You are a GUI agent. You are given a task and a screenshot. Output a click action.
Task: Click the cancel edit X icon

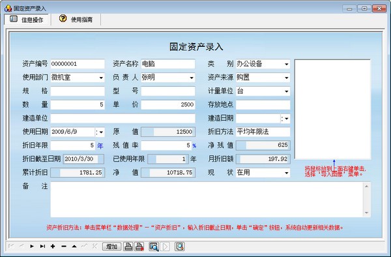point(94,247)
